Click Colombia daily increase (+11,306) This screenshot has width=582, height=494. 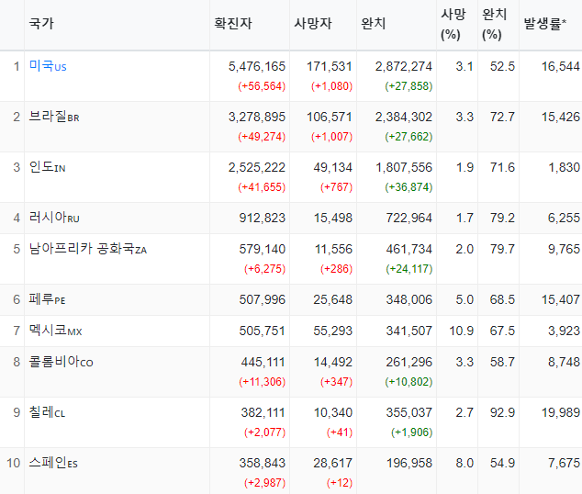262,382
